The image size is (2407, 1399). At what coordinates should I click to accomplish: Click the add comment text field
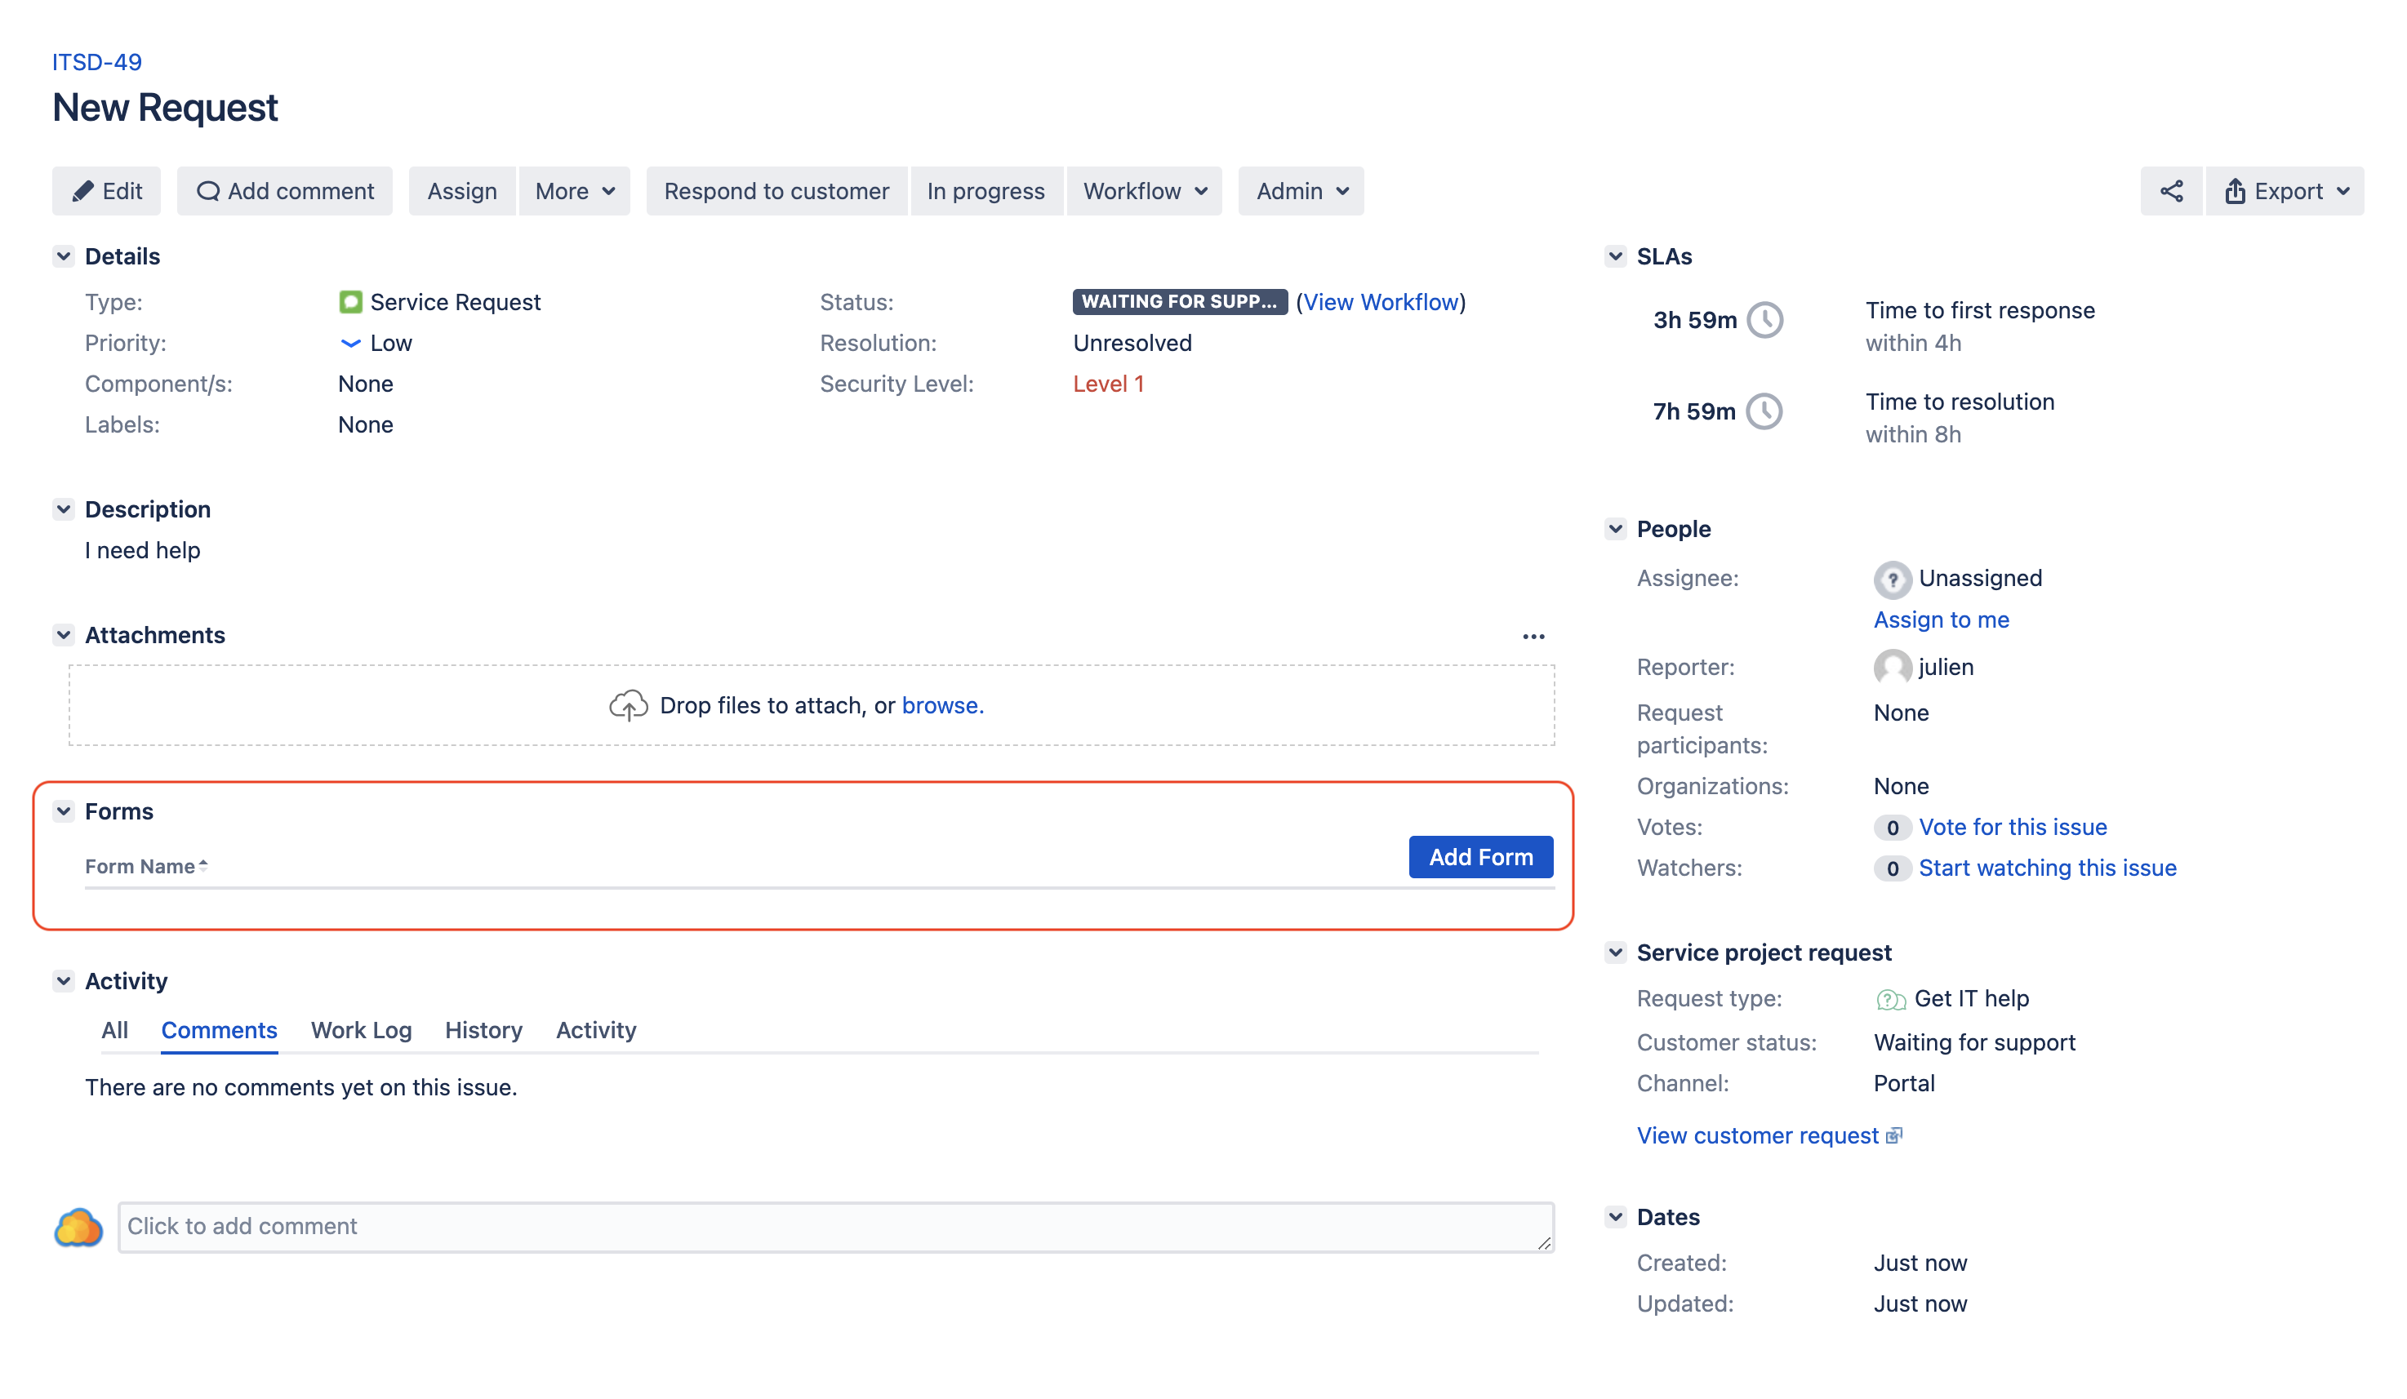pos(834,1226)
